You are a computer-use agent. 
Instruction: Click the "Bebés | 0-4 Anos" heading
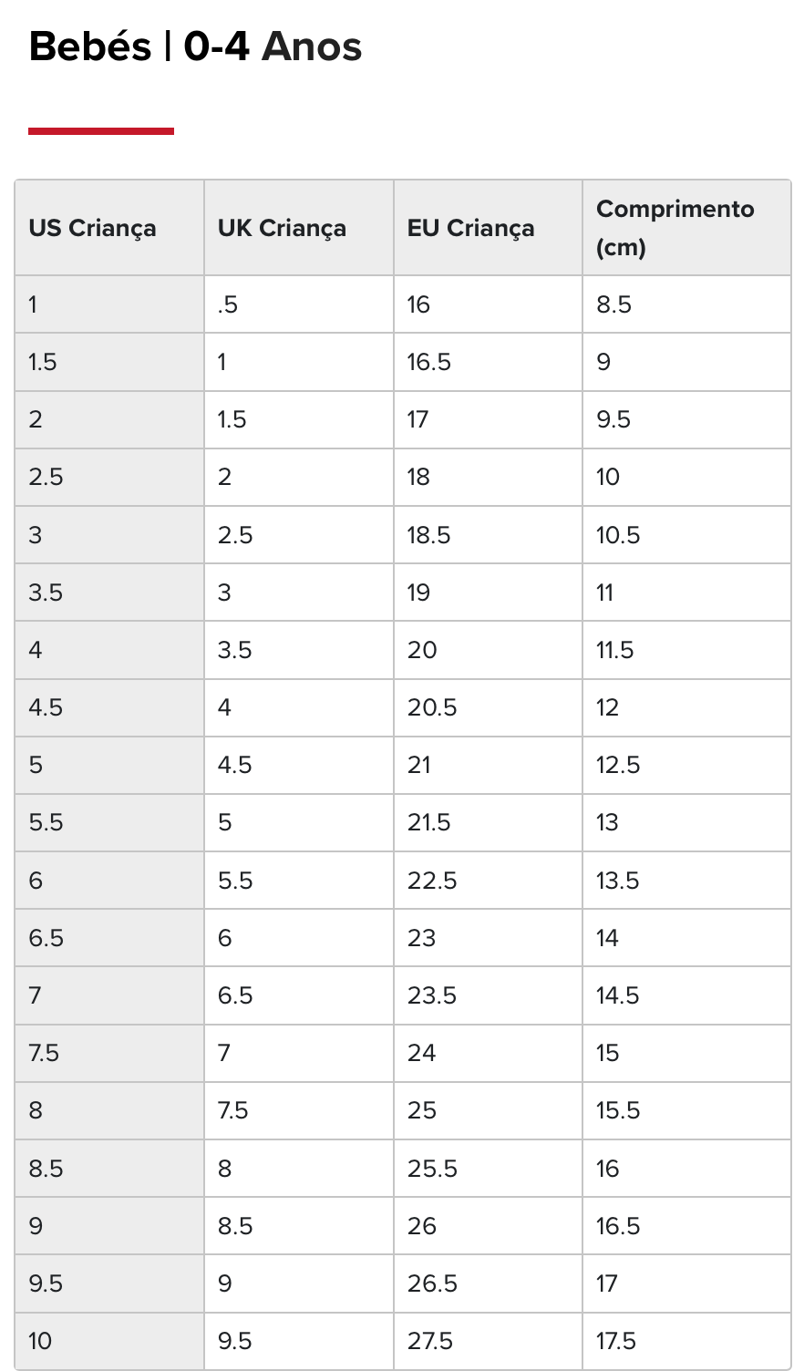click(195, 47)
